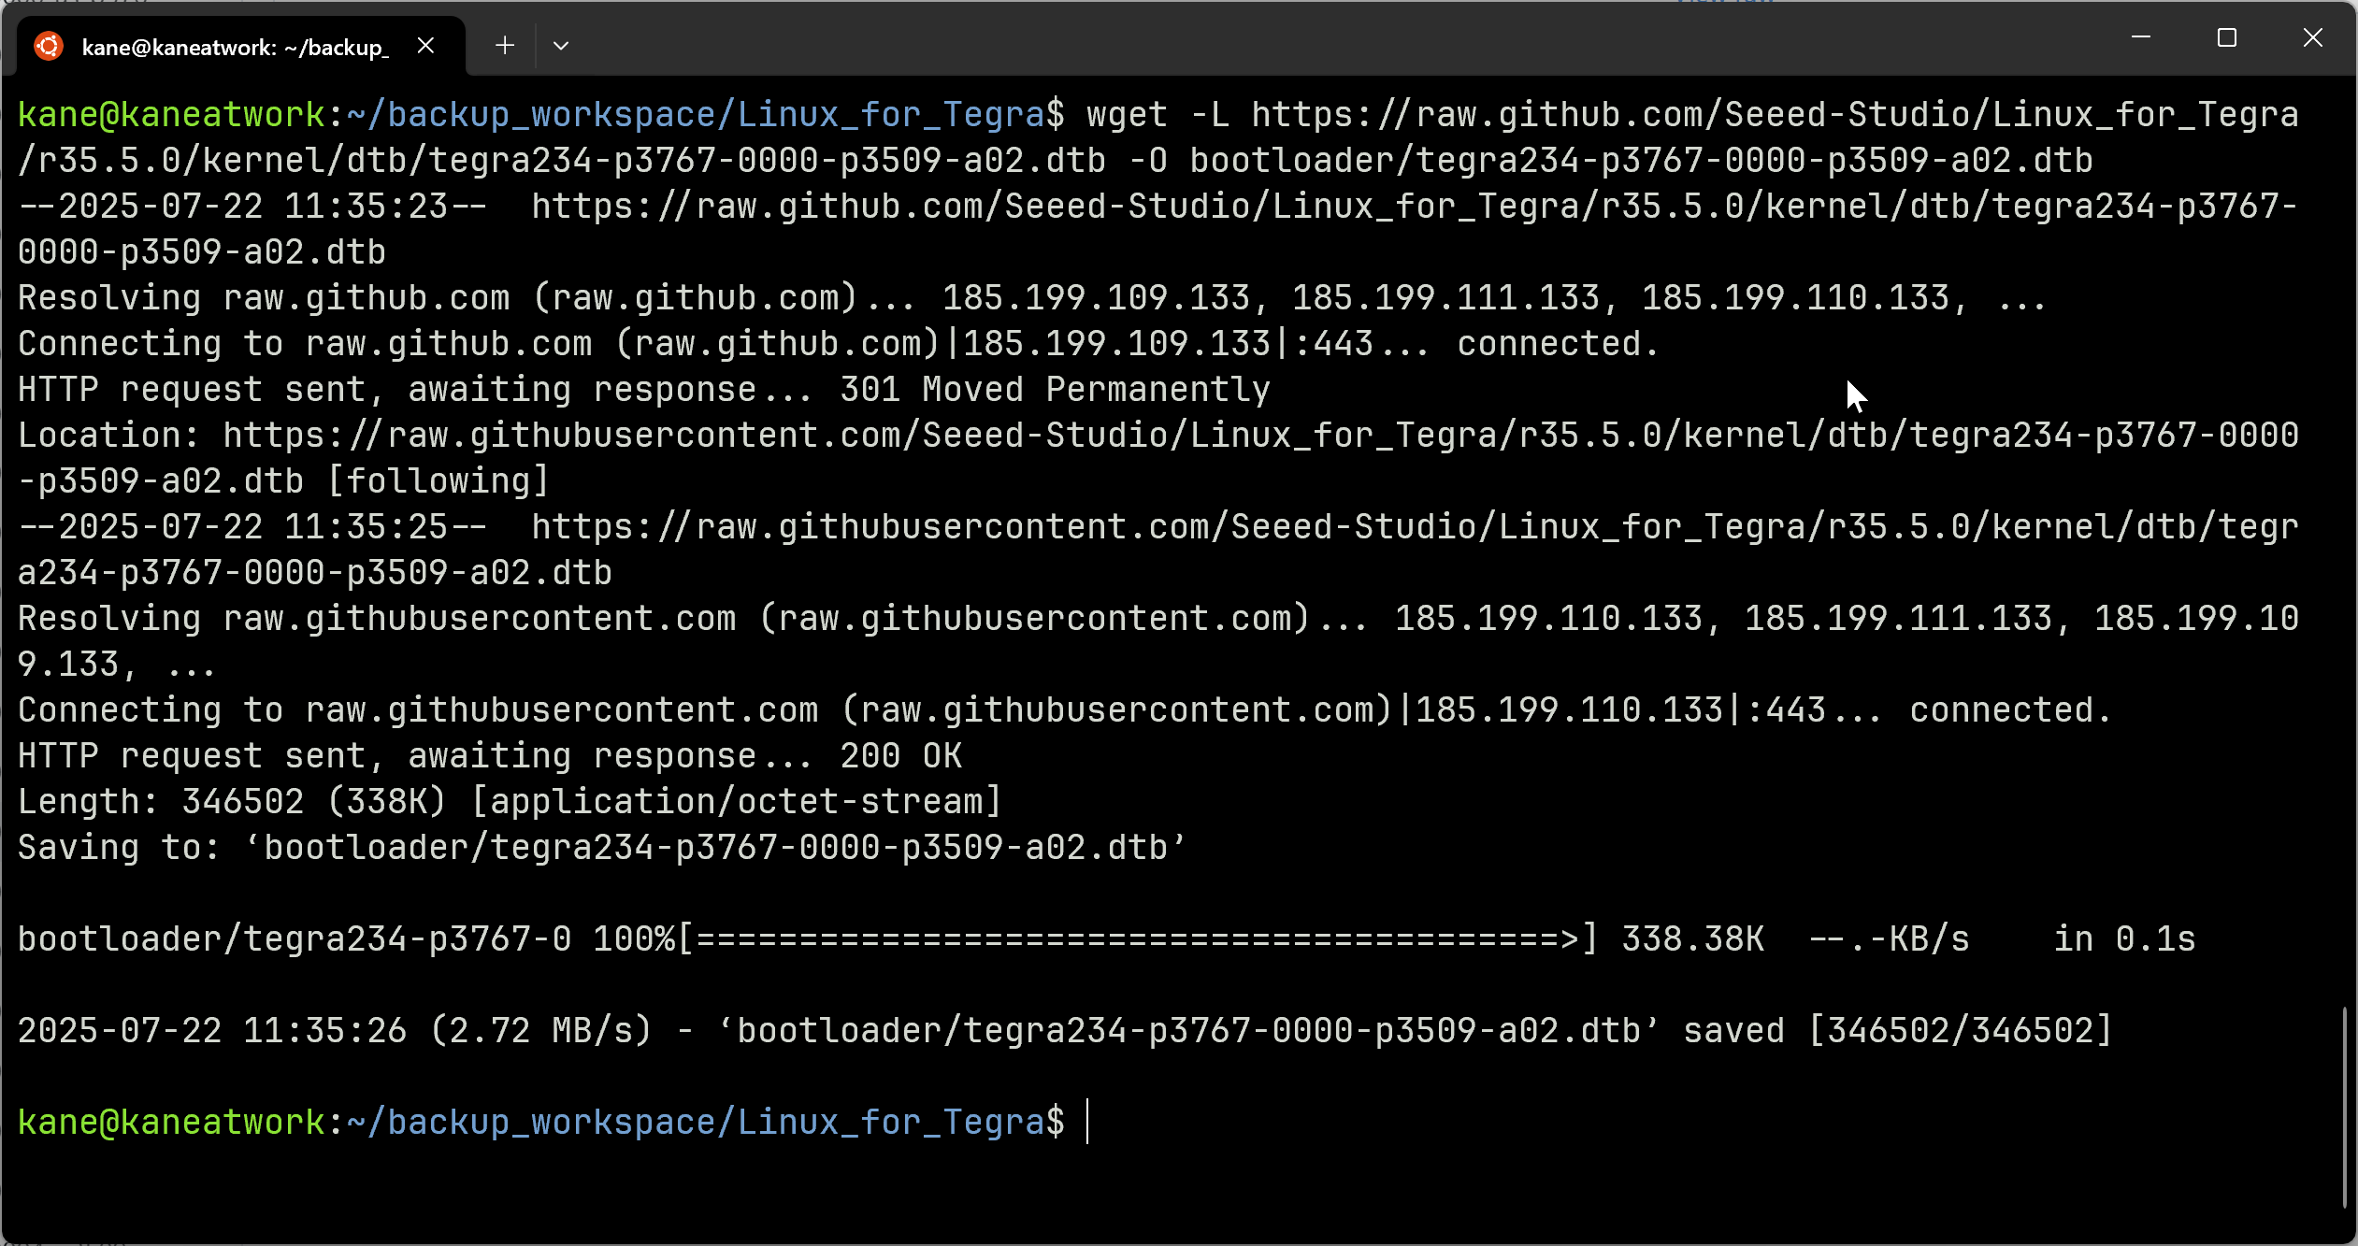The height and width of the screenshot is (1246, 2358).
Task: Minimize the terminal window
Action: 2141,37
